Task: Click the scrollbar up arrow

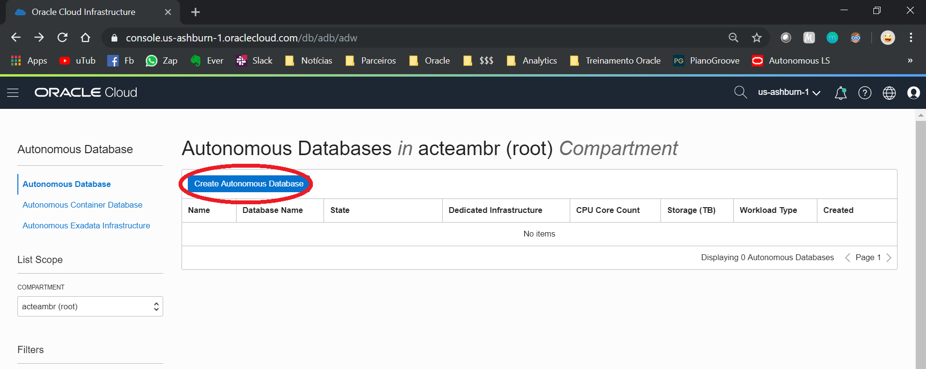Action: point(921,115)
